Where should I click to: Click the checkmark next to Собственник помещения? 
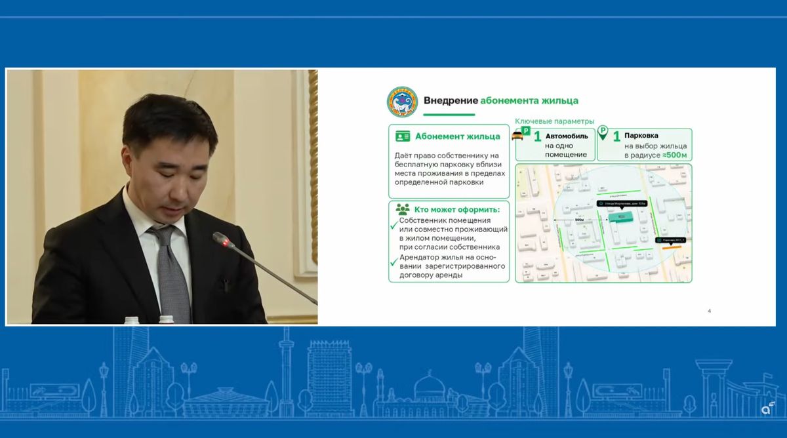click(394, 224)
